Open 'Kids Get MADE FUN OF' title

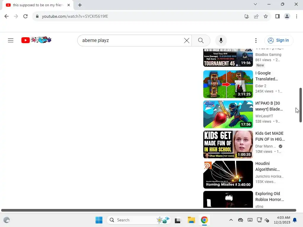point(270,136)
